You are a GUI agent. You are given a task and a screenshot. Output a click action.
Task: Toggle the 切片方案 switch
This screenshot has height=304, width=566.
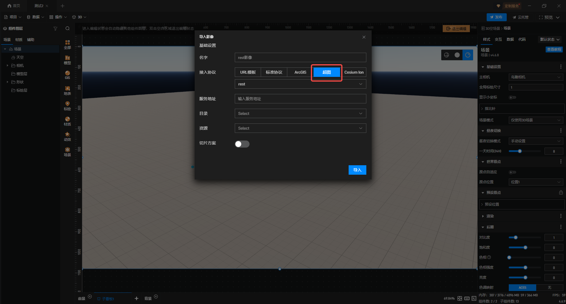pyautogui.click(x=242, y=144)
